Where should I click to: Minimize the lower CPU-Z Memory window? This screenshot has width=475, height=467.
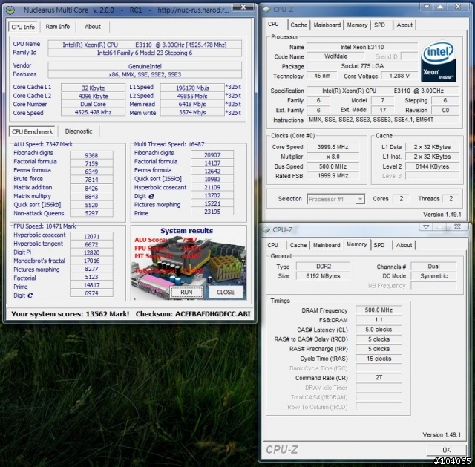coord(426,226)
